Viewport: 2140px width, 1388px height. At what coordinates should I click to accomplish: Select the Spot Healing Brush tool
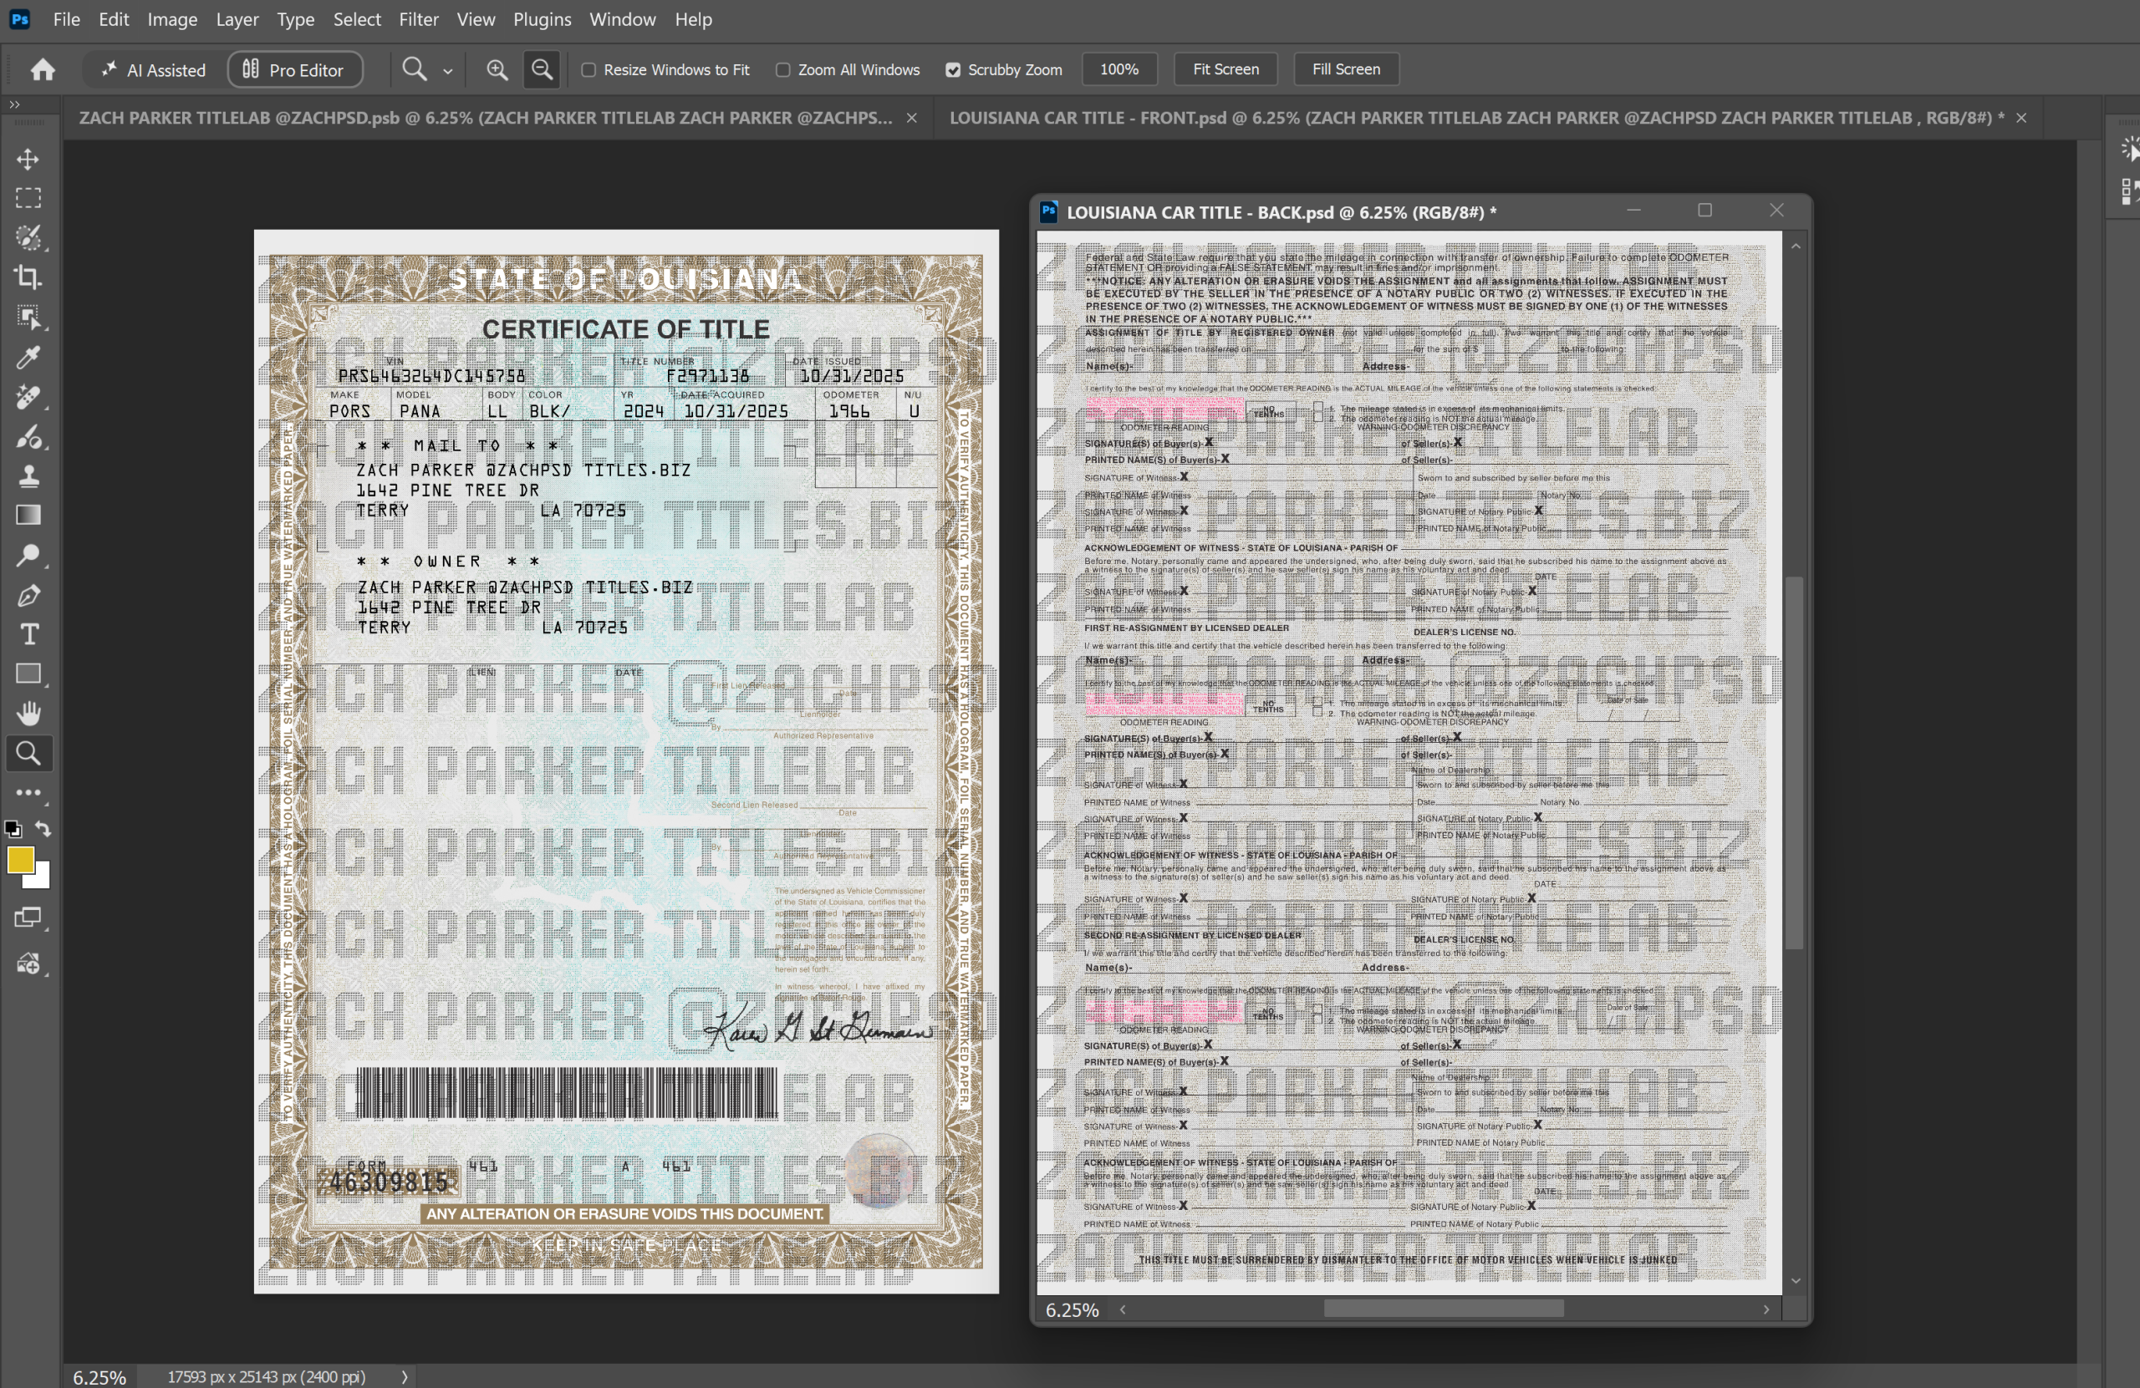tap(28, 396)
